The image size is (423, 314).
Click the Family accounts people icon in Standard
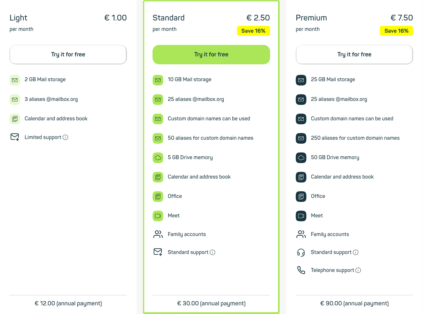(158, 234)
